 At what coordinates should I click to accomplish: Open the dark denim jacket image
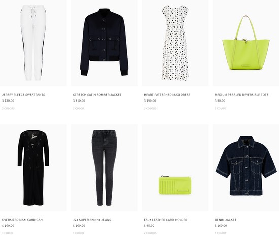[246, 167]
